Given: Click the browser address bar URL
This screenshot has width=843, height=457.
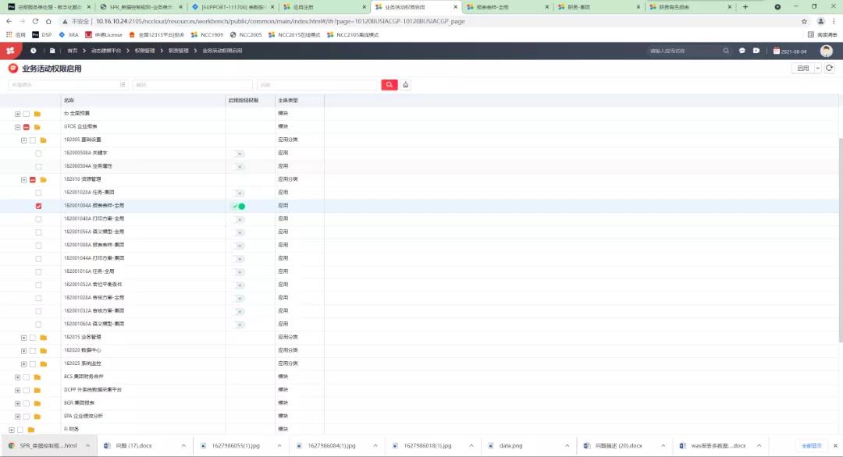Looking at the screenshot, I should (x=280, y=22).
